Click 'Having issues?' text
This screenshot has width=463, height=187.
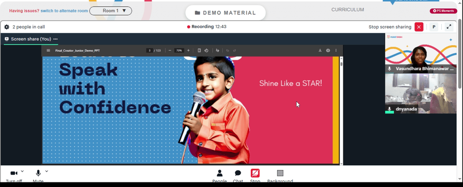[24, 11]
